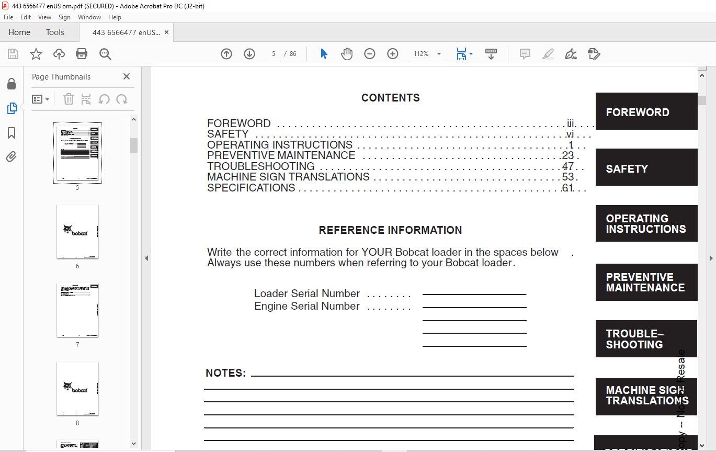
Task: Click the upload to cloud icon
Action: tap(59, 54)
